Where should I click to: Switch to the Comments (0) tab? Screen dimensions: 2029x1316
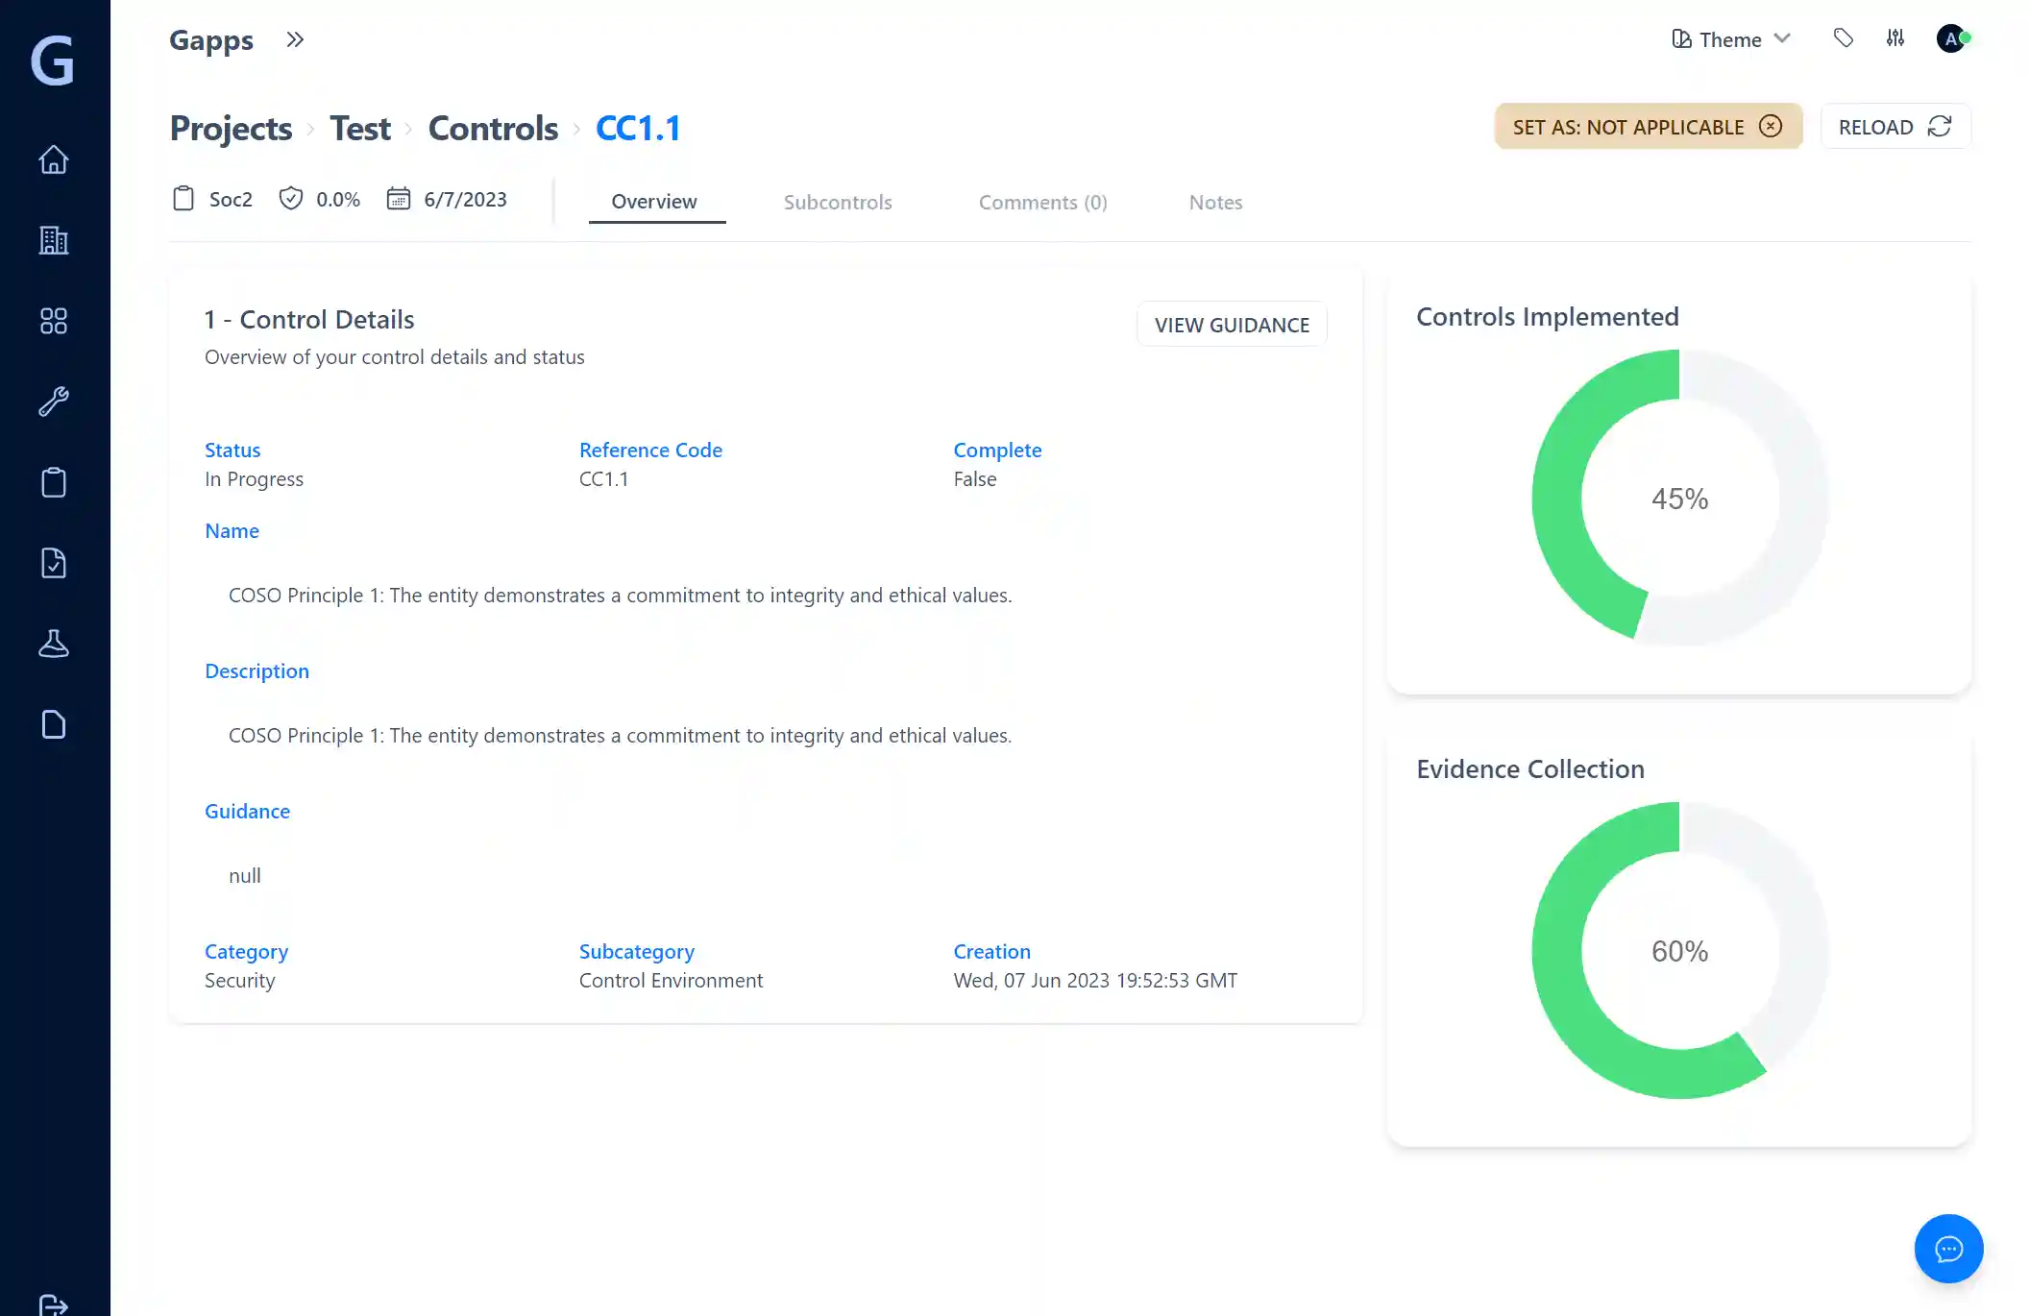click(x=1042, y=202)
